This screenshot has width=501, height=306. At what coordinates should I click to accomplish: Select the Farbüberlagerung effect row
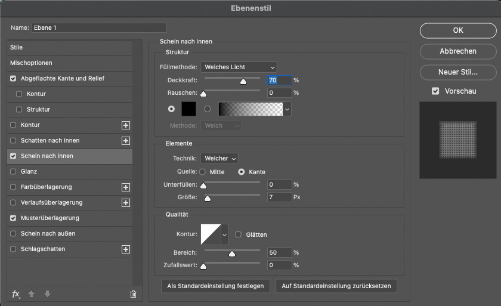point(70,187)
